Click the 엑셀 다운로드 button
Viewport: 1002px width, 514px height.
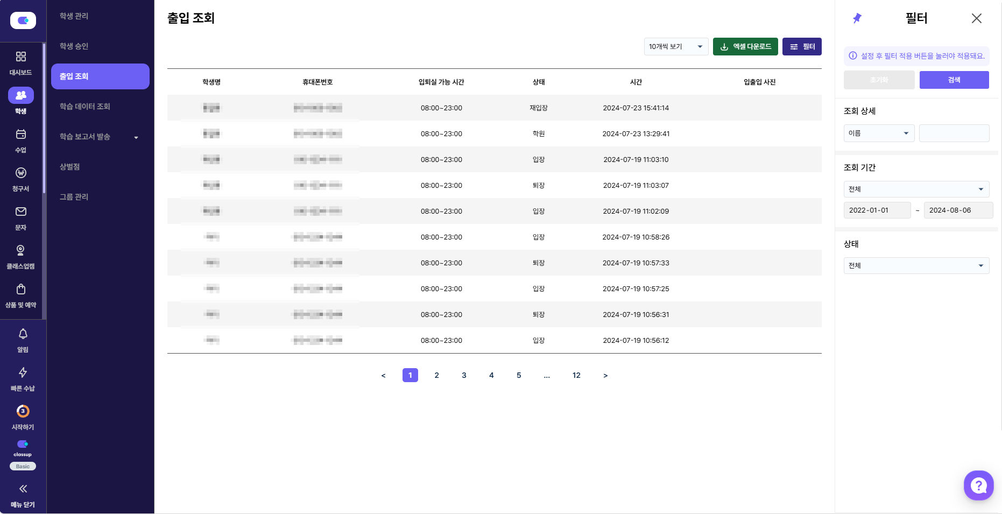(x=745, y=47)
